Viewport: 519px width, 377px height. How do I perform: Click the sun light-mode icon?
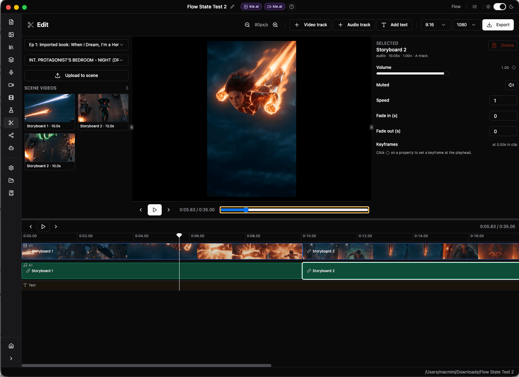488,7
